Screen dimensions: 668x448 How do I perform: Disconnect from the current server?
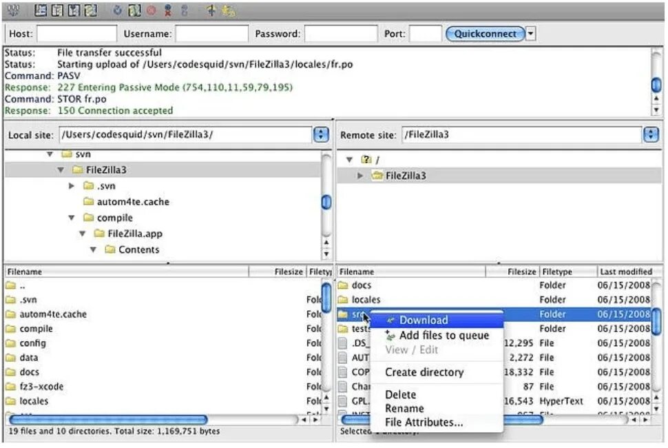pyautogui.click(x=168, y=10)
